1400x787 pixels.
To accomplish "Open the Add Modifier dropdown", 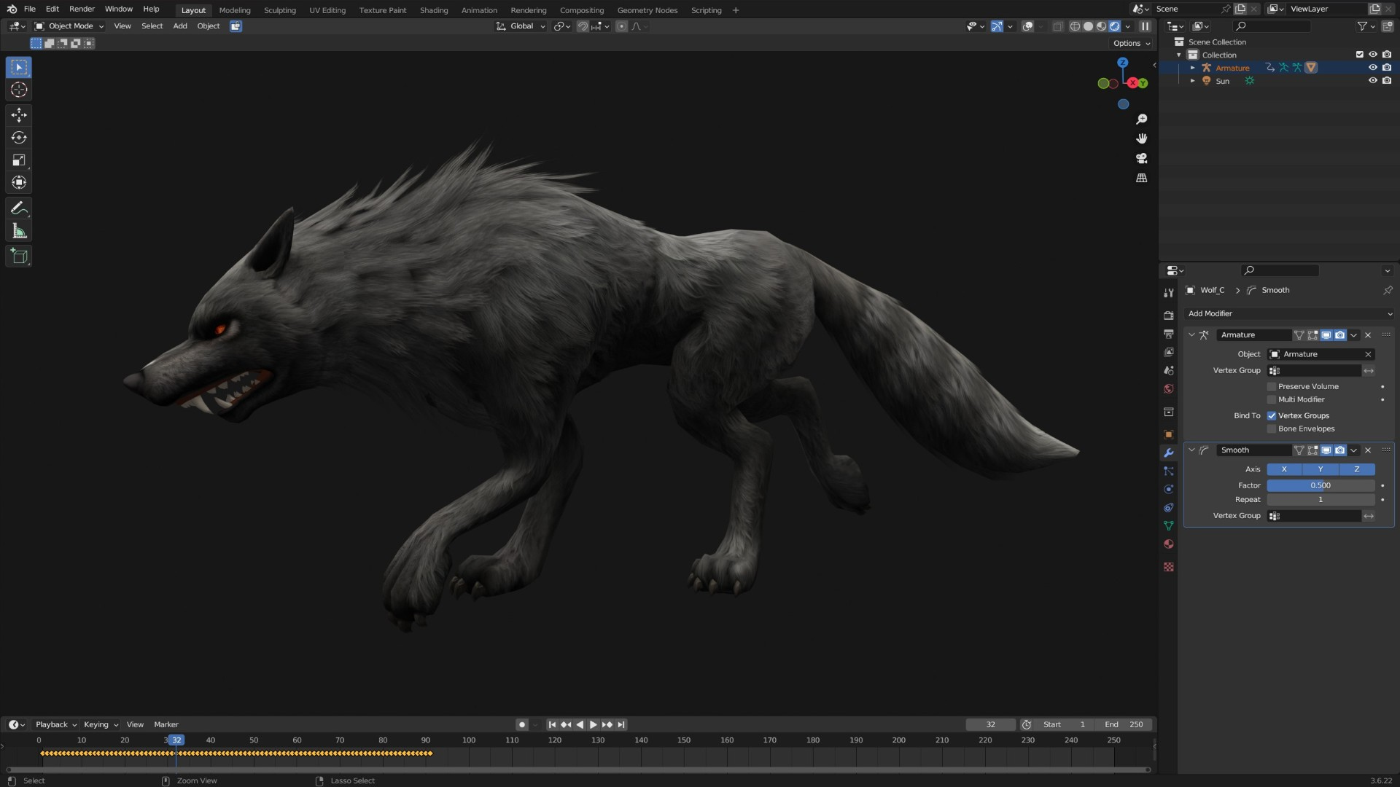I will click(1289, 314).
